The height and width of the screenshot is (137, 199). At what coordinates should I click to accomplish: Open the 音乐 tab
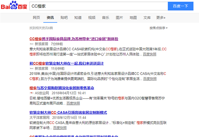[x=105, y=18]
